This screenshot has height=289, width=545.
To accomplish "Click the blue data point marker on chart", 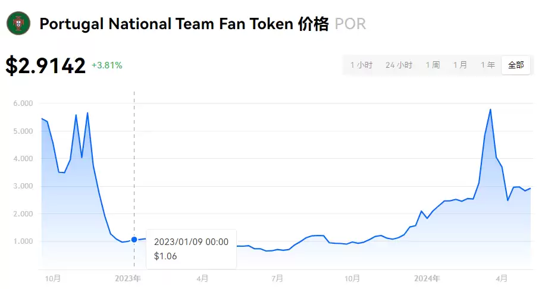I will click(x=134, y=240).
